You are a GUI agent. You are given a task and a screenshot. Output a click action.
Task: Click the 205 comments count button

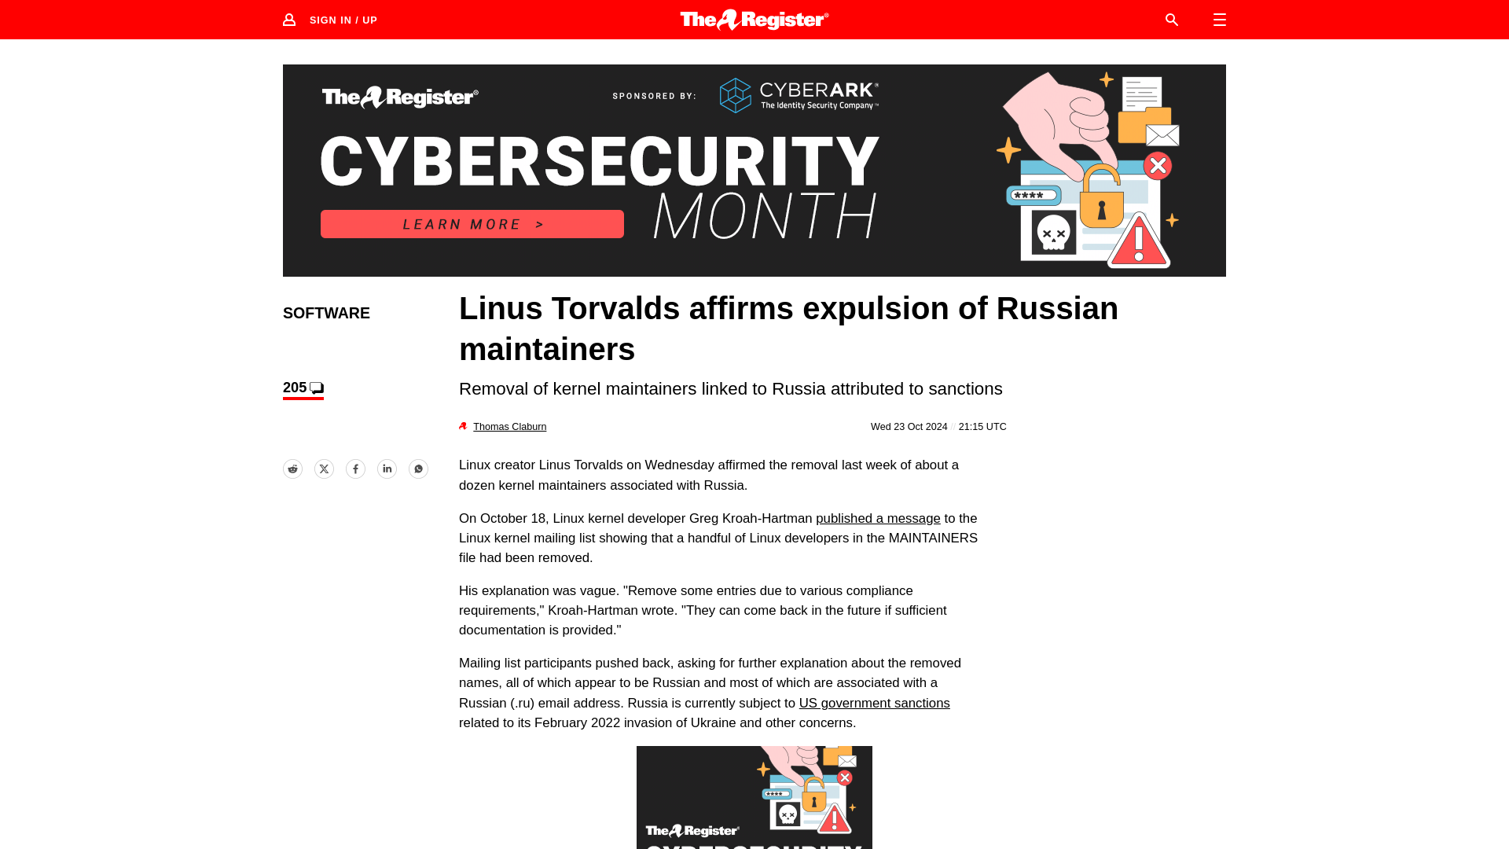click(x=303, y=387)
